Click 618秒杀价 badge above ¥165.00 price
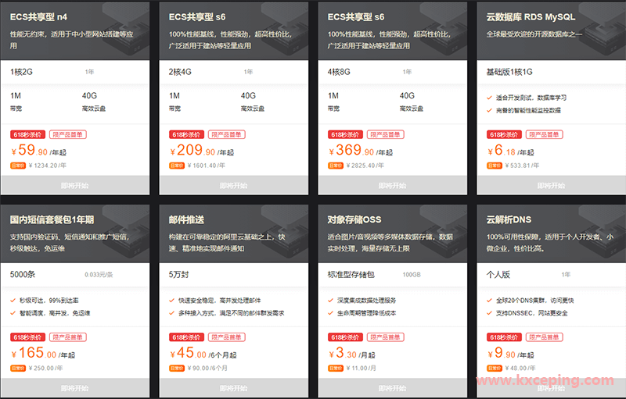Screen dimensions: 626x399 pos(27,337)
